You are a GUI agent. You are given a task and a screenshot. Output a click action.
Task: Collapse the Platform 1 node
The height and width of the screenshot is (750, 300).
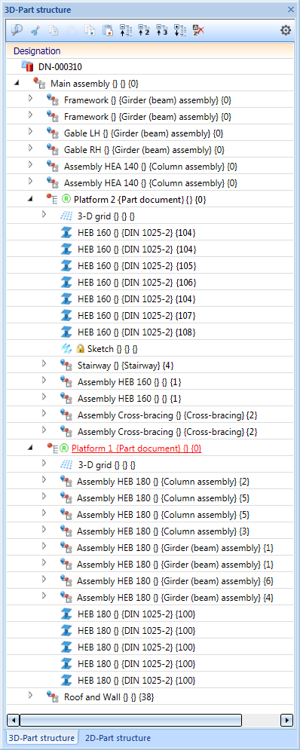(x=31, y=448)
